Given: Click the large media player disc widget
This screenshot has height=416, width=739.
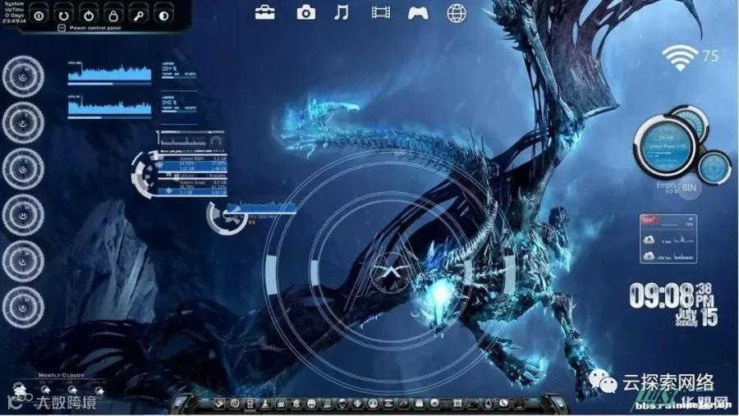Looking at the screenshot, I should 667,145.
